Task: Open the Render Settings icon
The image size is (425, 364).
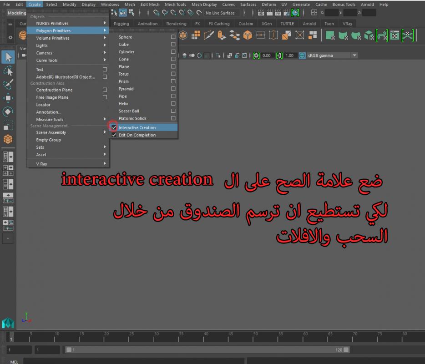Action: pyautogui.click(x=287, y=12)
